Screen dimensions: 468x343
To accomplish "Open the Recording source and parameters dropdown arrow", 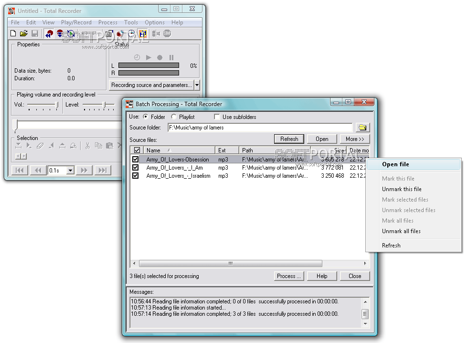I will click(x=197, y=85).
